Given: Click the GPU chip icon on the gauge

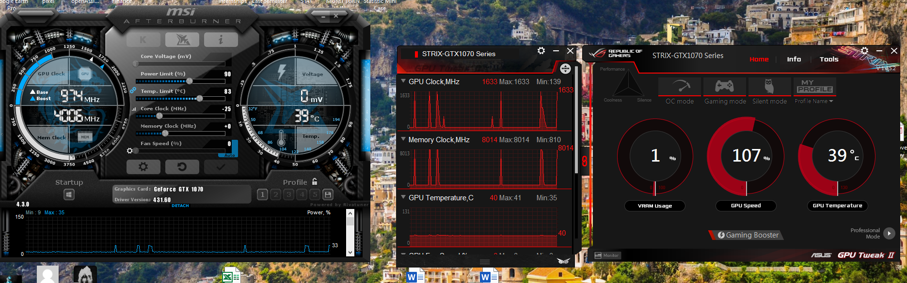Looking at the screenshot, I should click(x=85, y=74).
